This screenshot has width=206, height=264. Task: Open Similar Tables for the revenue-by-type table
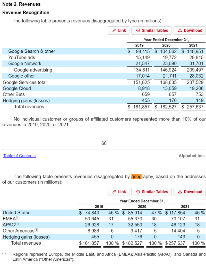151,30
